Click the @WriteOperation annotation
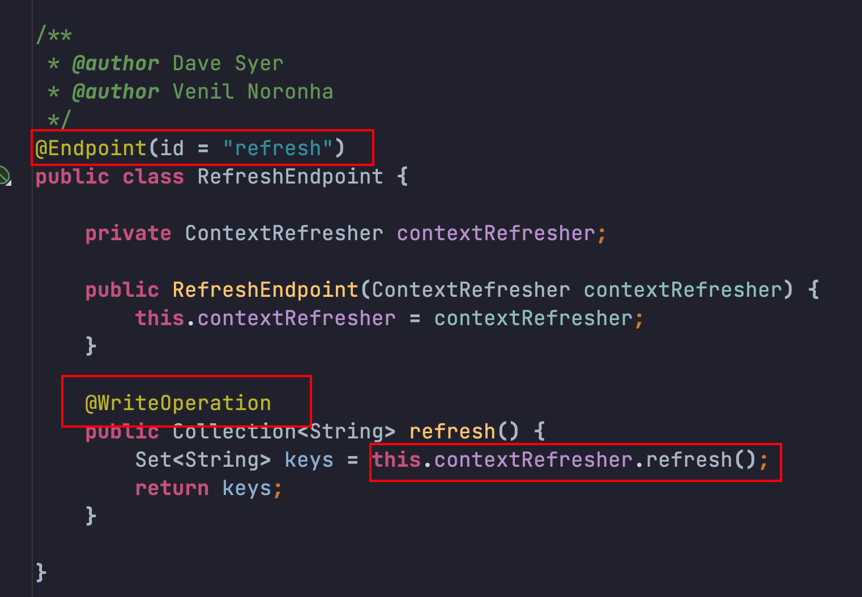 pos(178,403)
